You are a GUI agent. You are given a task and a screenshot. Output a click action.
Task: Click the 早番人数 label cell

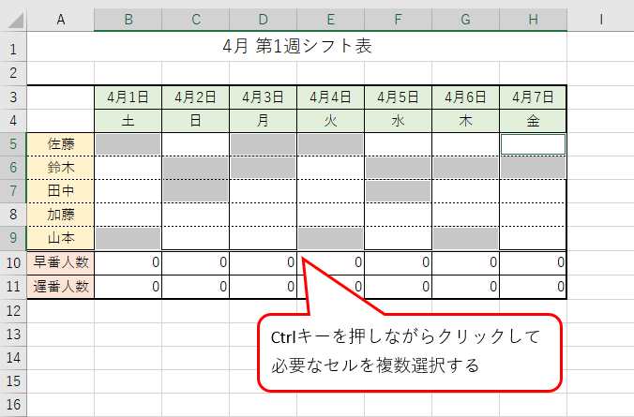coord(61,262)
